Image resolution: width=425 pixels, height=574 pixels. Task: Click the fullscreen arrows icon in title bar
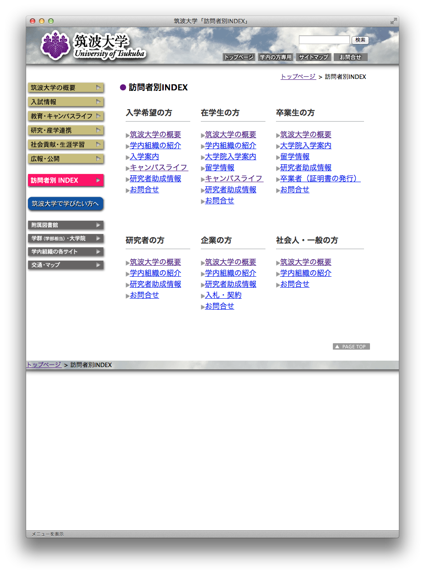pyautogui.click(x=393, y=21)
